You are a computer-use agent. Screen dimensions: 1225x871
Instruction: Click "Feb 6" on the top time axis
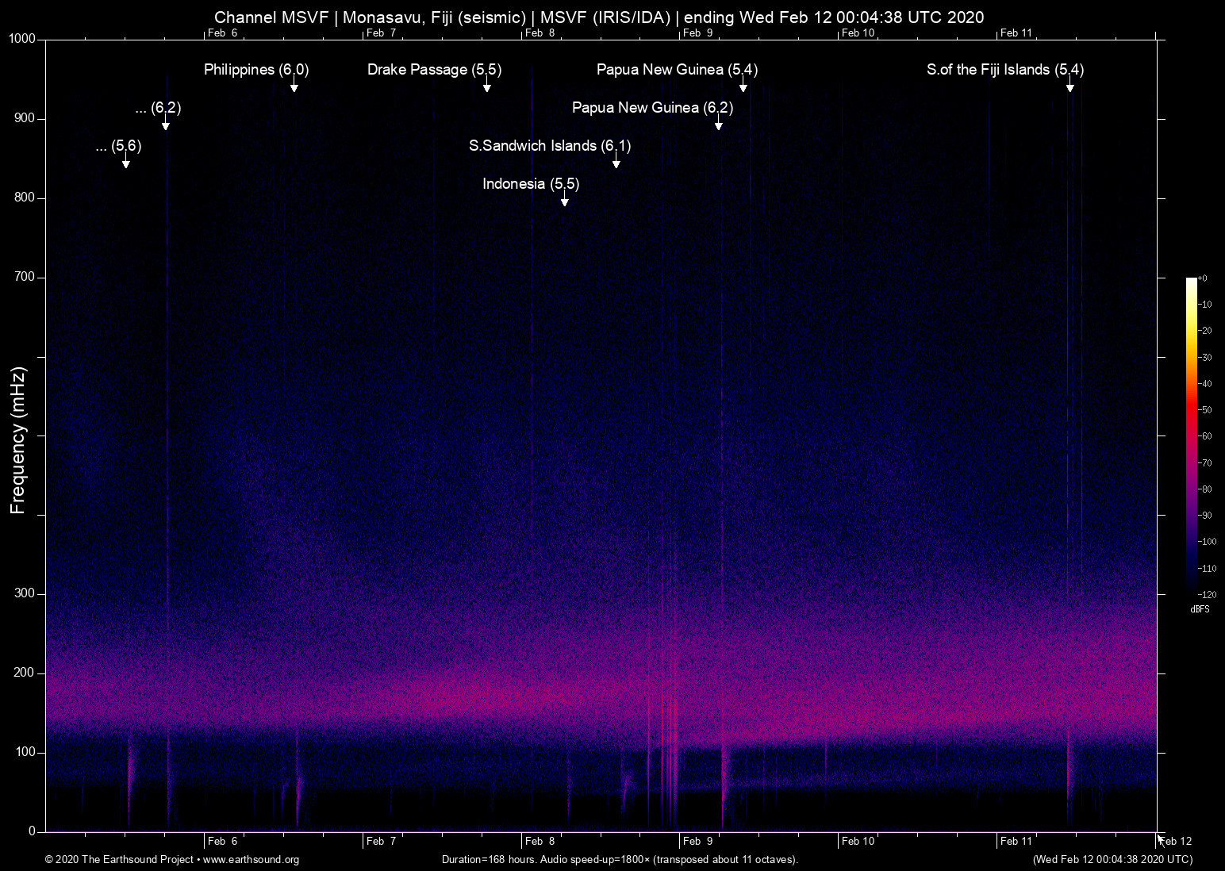pos(222,33)
